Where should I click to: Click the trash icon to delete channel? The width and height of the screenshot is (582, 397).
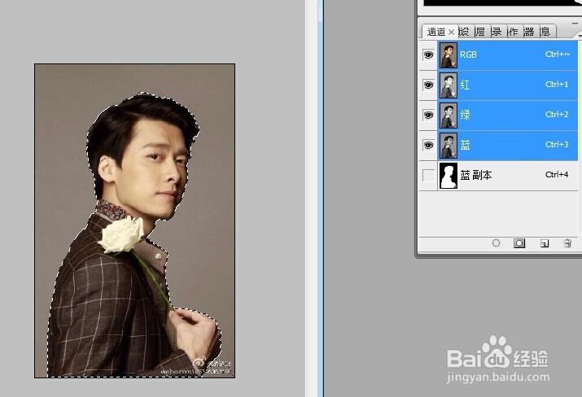567,243
